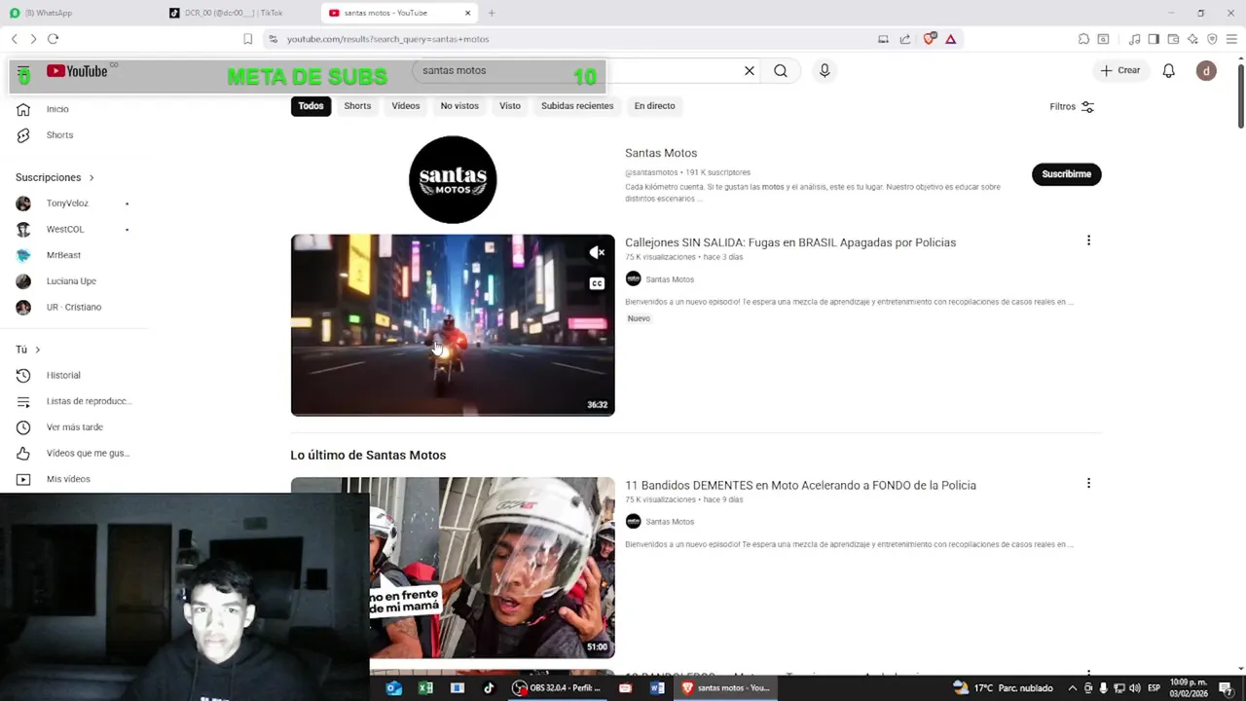Image resolution: width=1246 pixels, height=701 pixels.
Task: Toggle captions on the video preview
Action: [x=597, y=284]
